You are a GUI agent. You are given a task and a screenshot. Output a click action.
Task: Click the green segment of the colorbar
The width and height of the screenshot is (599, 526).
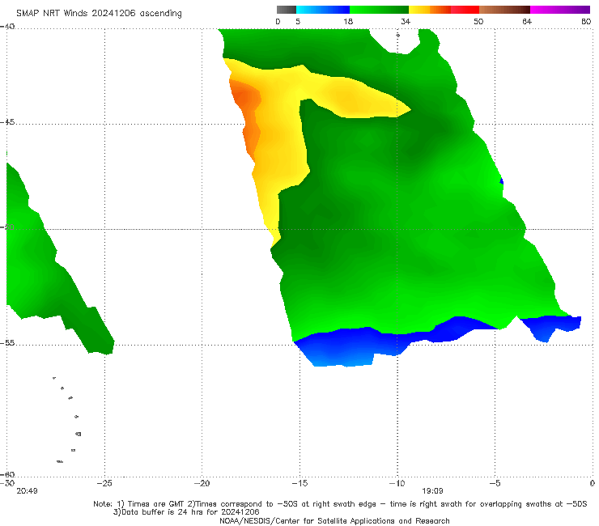[x=379, y=10]
